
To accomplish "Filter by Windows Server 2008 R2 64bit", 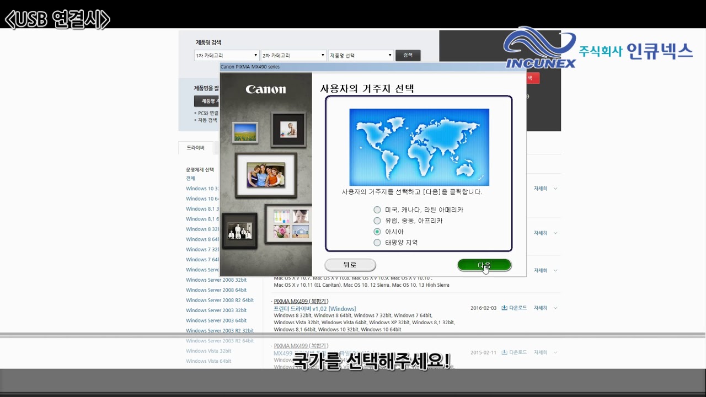I will tap(220, 301).
